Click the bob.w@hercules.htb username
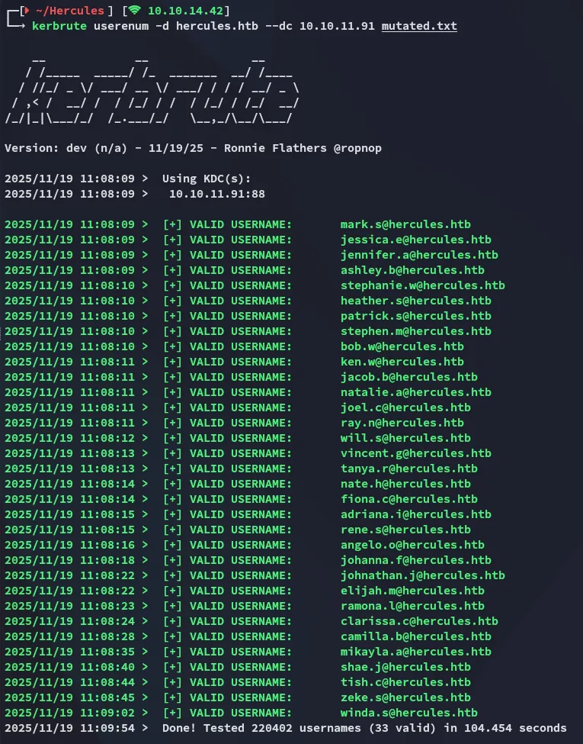The height and width of the screenshot is (744, 583). click(x=402, y=346)
